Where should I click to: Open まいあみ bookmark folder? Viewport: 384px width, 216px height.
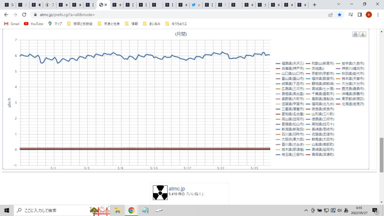tap(152, 24)
